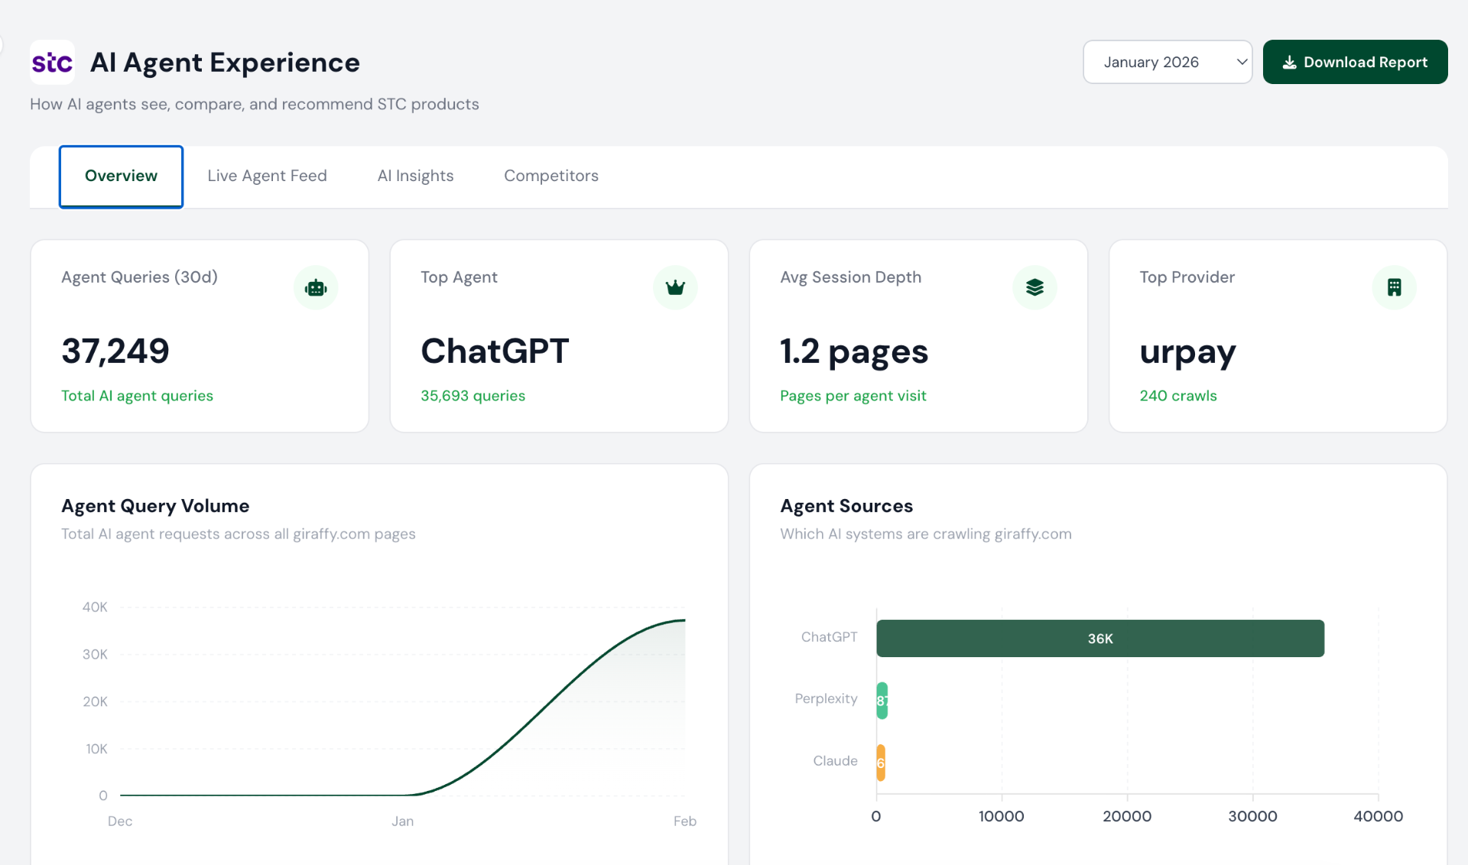
Task: Click the orange Claude bar
Action: [x=881, y=762]
